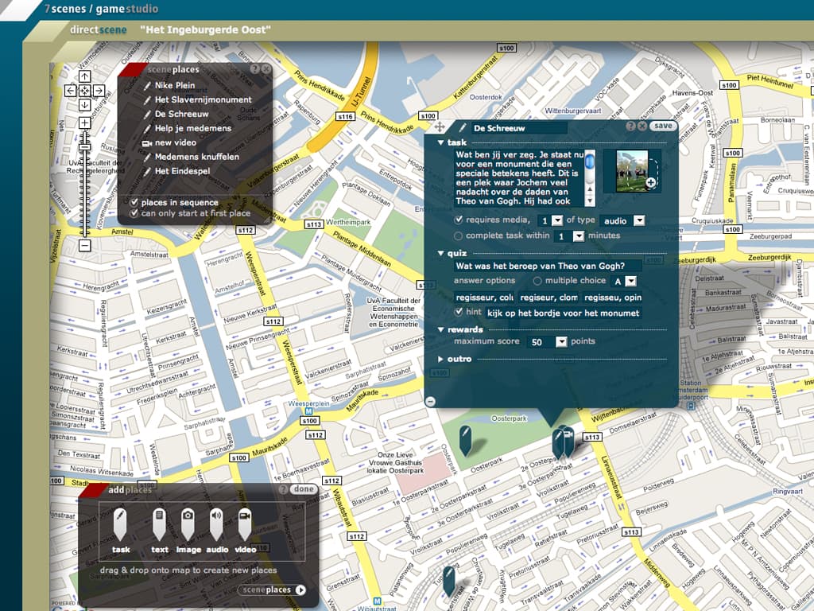Open the maximum score points dropdown

pyautogui.click(x=561, y=341)
